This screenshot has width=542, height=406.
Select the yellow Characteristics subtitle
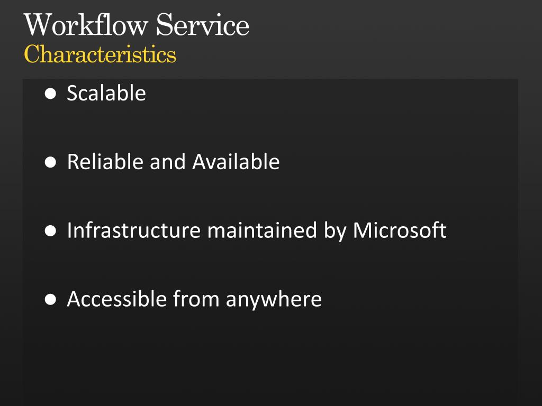click(100, 54)
